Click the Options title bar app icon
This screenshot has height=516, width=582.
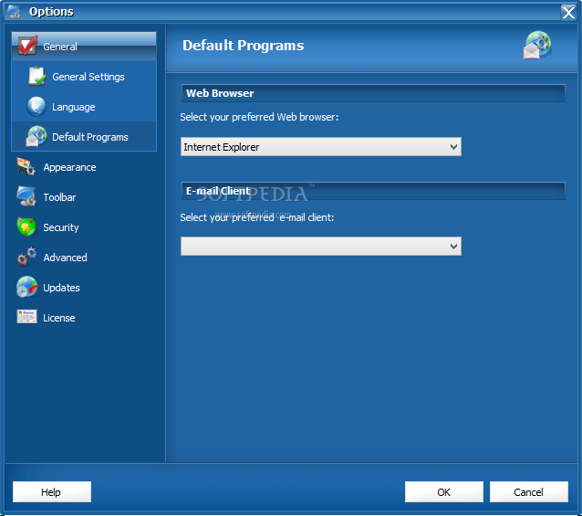tap(14, 12)
